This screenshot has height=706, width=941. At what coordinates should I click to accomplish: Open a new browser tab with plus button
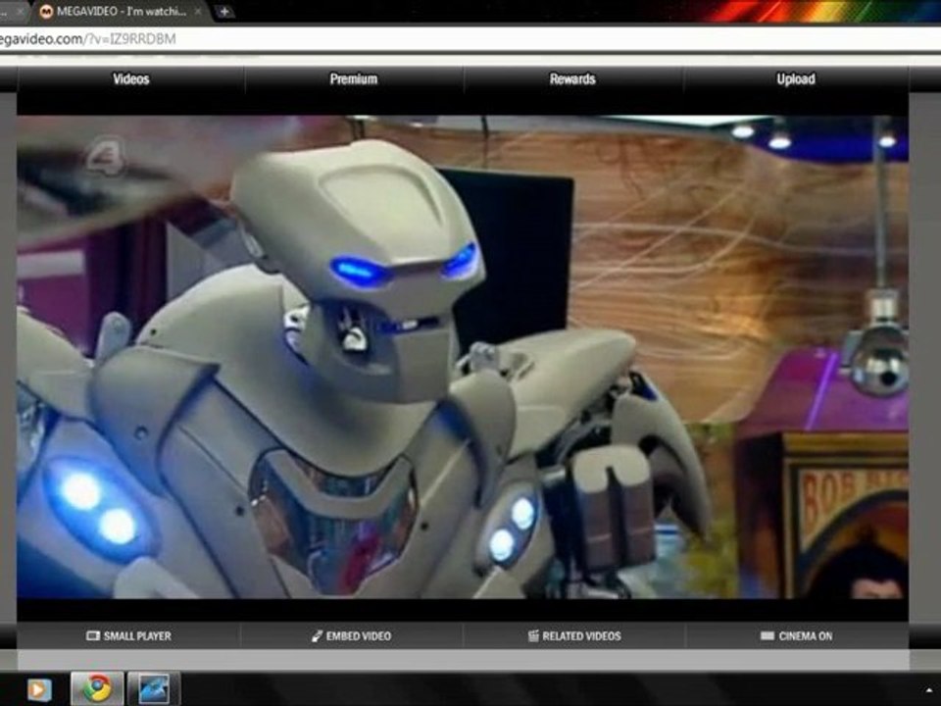coord(223,12)
